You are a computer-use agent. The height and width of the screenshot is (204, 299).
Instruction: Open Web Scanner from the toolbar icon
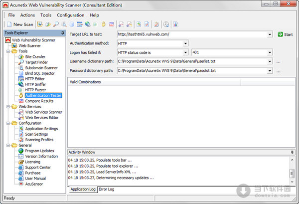[40, 24]
